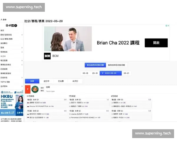Go to date 05-18

click(85, 73)
